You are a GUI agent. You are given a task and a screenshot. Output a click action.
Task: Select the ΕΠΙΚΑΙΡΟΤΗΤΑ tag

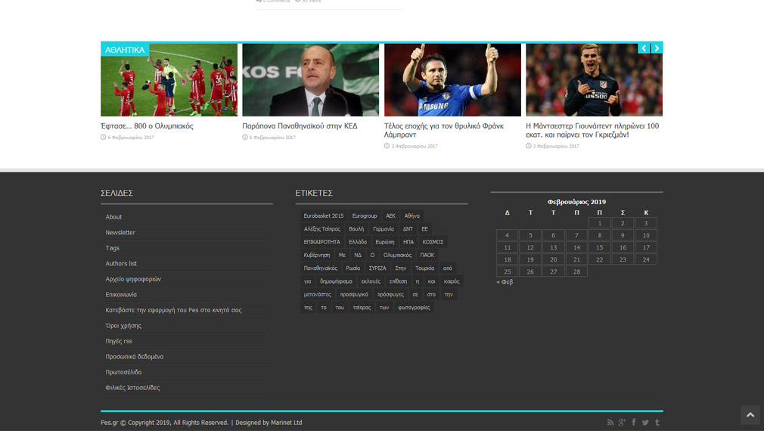(x=321, y=241)
